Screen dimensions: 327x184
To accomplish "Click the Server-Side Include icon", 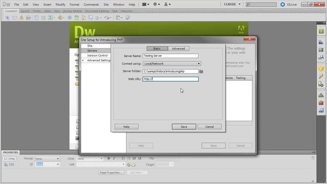I will [x=83, y=18].
